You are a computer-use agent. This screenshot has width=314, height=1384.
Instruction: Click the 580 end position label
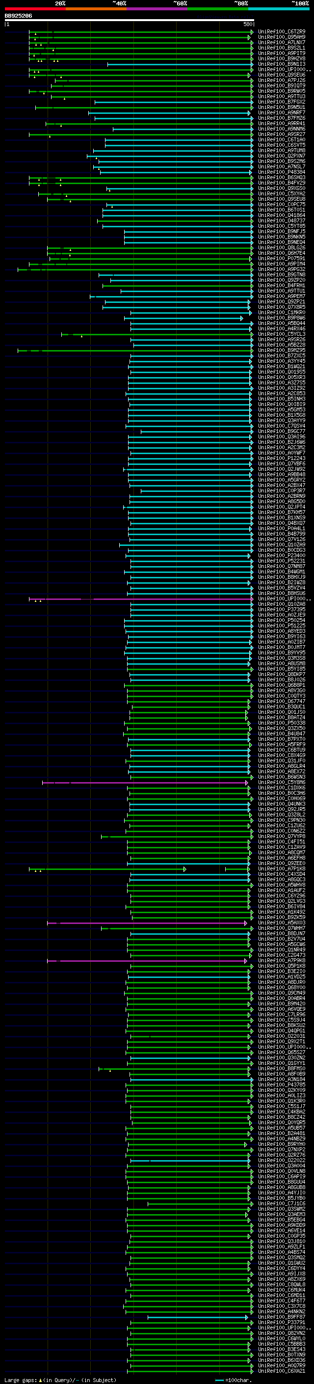tap(247, 24)
